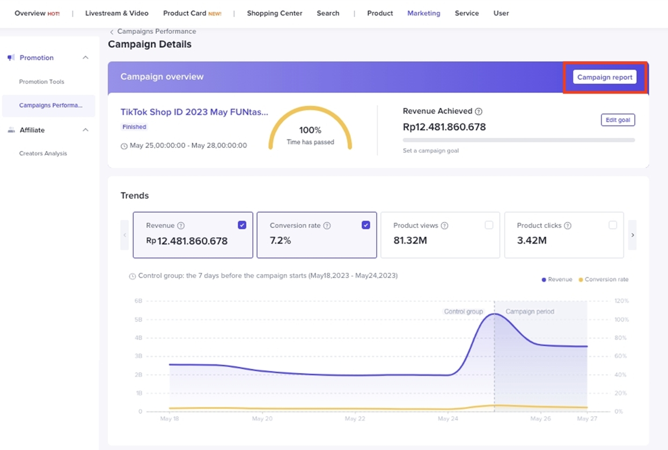Click help icon next to Revenue Achieved
The height and width of the screenshot is (450, 668).
coord(479,112)
